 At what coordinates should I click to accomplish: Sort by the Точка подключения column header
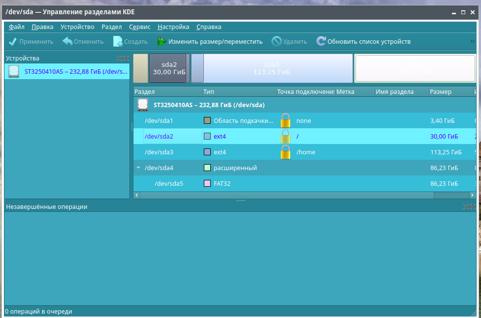[x=305, y=91]
